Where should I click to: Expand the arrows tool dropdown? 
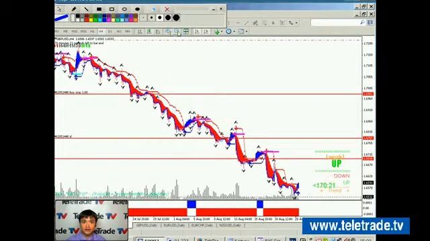tap(296, 23)
